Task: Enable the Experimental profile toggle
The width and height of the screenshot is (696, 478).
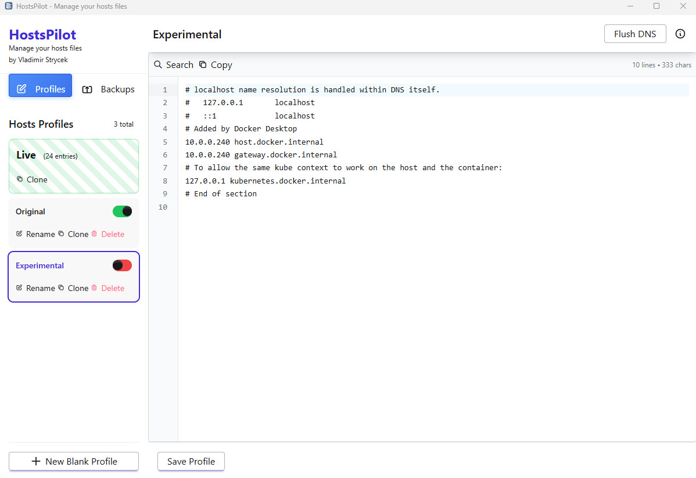Action: click(x=122, y=265)
